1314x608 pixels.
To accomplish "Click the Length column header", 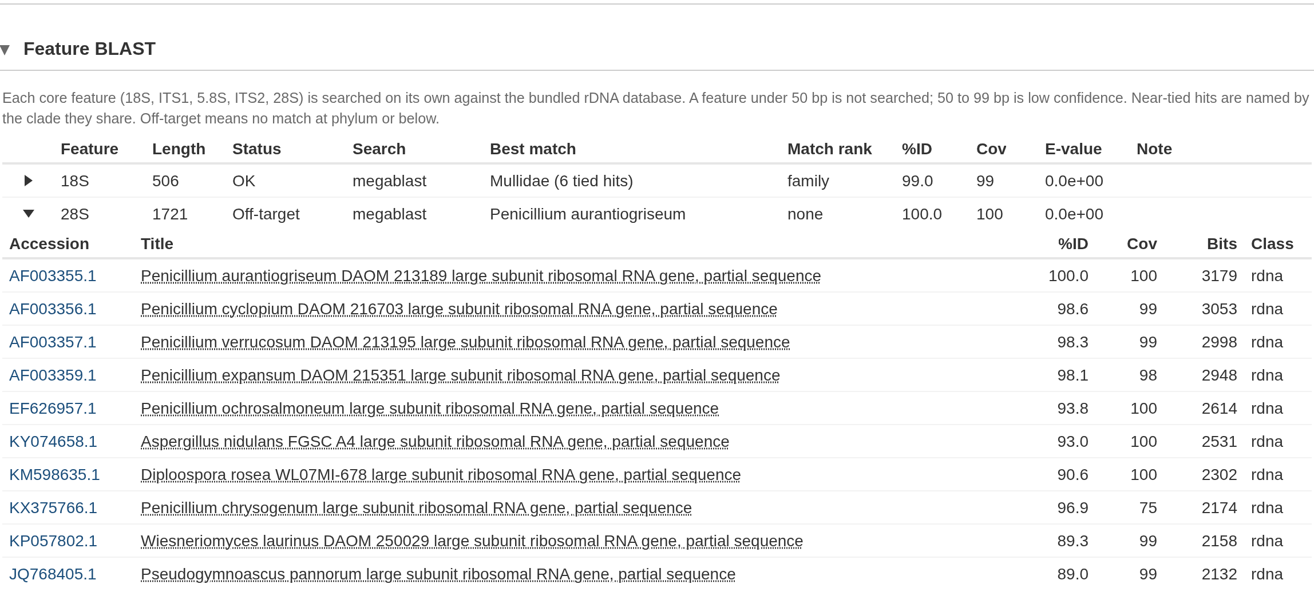I will pos(179,149).
